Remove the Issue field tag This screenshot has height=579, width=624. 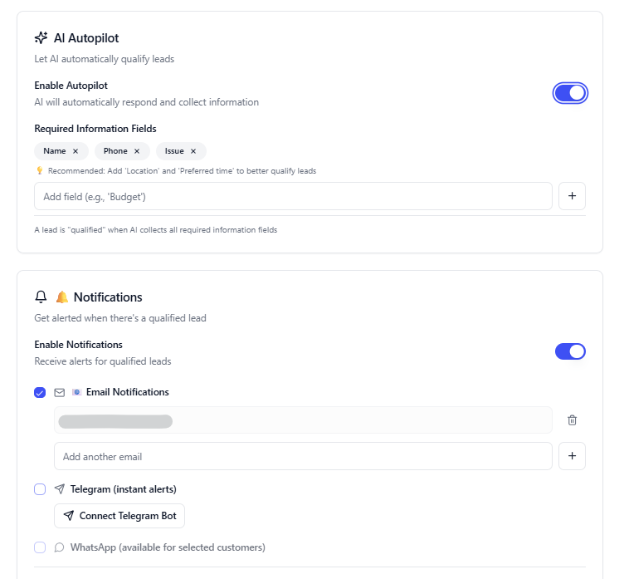click(x=193, y=151)
